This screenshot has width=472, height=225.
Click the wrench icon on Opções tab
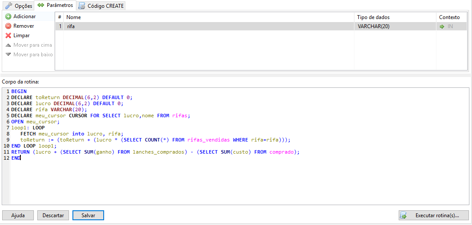(9, 6)
